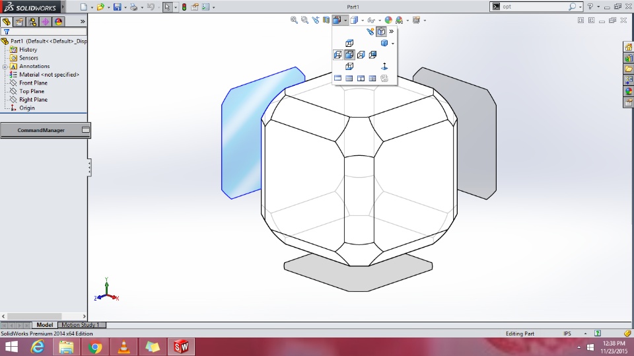Choose the Single View viewport layout

337,78
